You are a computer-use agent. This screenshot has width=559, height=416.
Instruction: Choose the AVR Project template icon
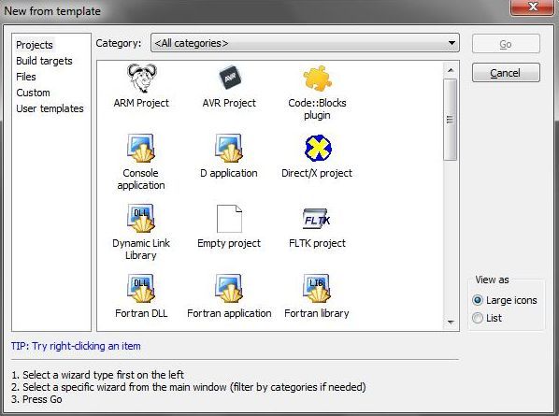click(229, 78)
